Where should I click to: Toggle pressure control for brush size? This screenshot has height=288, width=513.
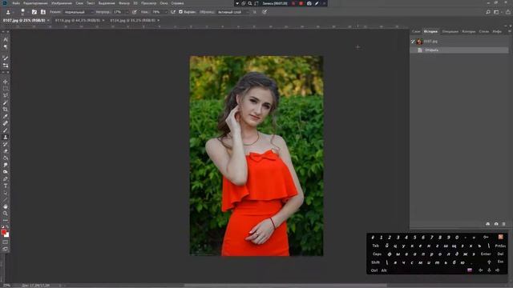tap(265, 12)
